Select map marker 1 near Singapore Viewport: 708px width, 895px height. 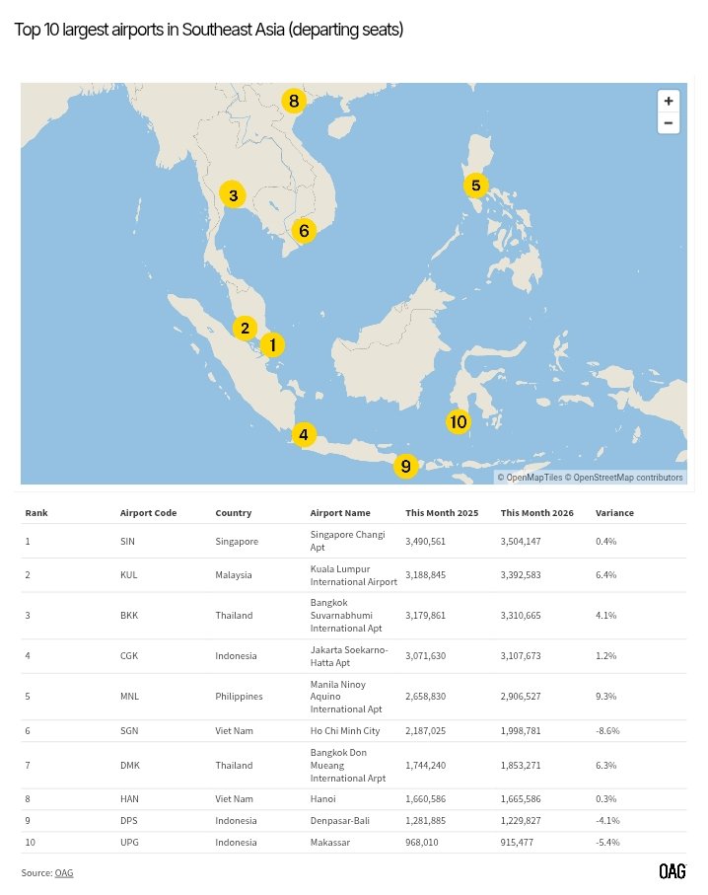[272, 344]
